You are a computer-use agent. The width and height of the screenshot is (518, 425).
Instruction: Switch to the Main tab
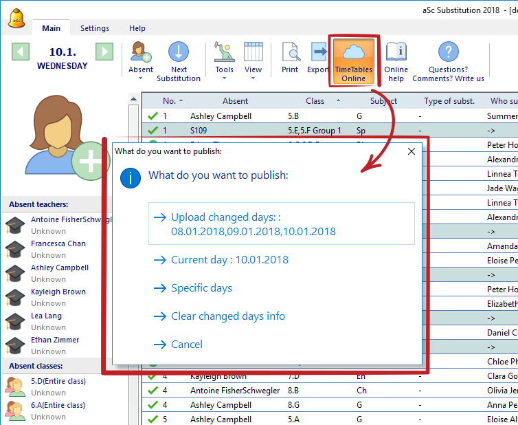coord(52,28)
